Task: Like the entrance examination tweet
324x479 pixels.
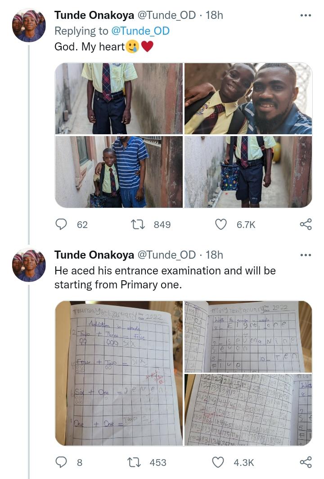Action: [218, 462]
